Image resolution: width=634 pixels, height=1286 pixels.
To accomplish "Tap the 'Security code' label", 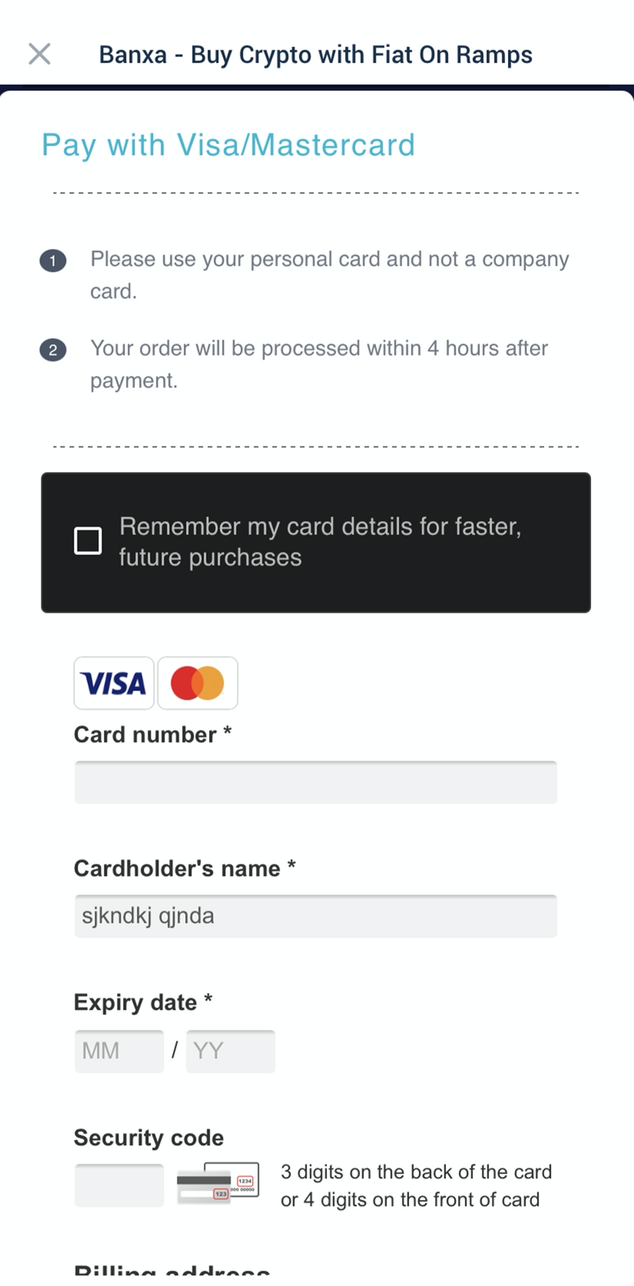I will click(x=148, y=1138).
